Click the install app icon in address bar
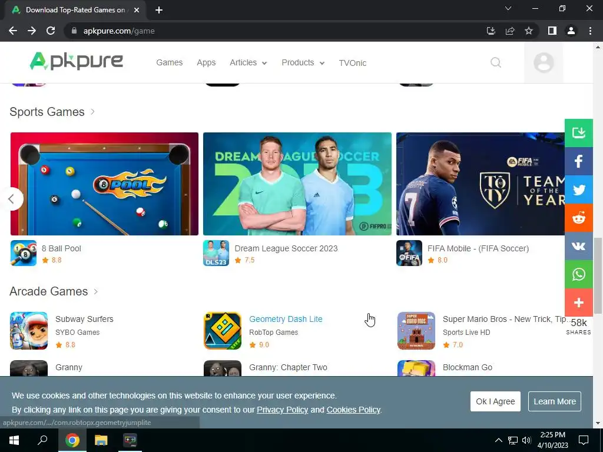Viewport: 603px width, 452px height. click(491, 31)
